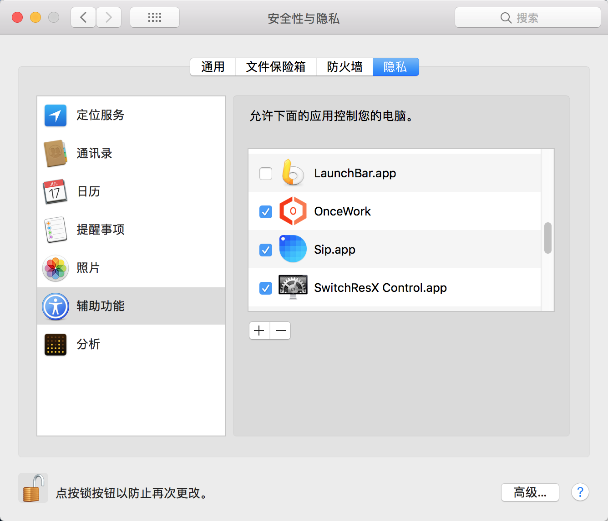The image size is (608, 521).
Task: Select the Reminders list icon
Action: [x=56, y=230]
